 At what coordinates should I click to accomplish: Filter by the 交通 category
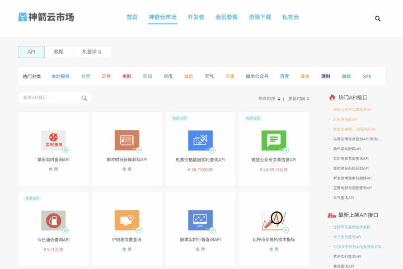(229, 76)
